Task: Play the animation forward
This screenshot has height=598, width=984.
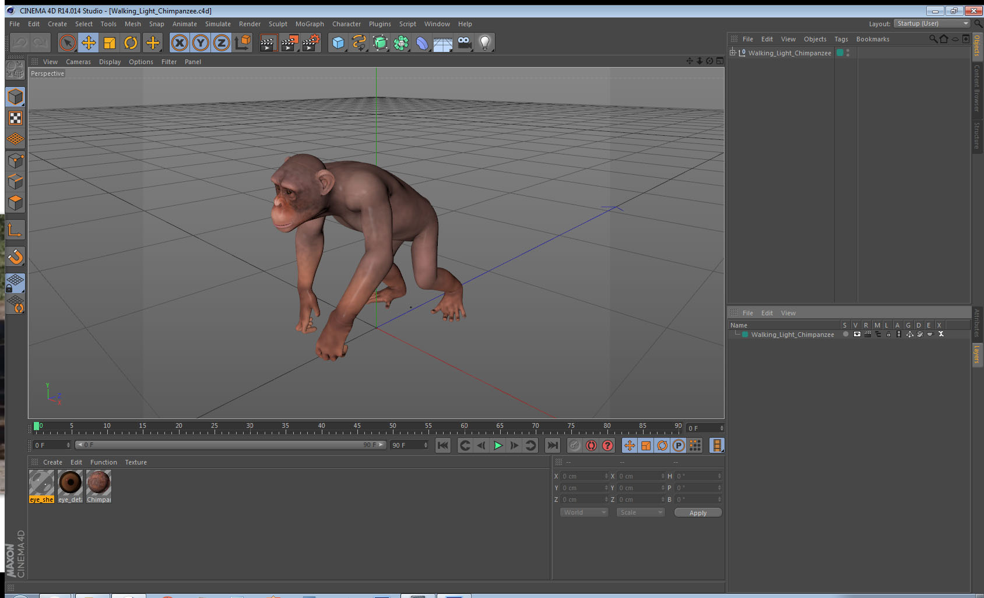Action: point(498,445)
